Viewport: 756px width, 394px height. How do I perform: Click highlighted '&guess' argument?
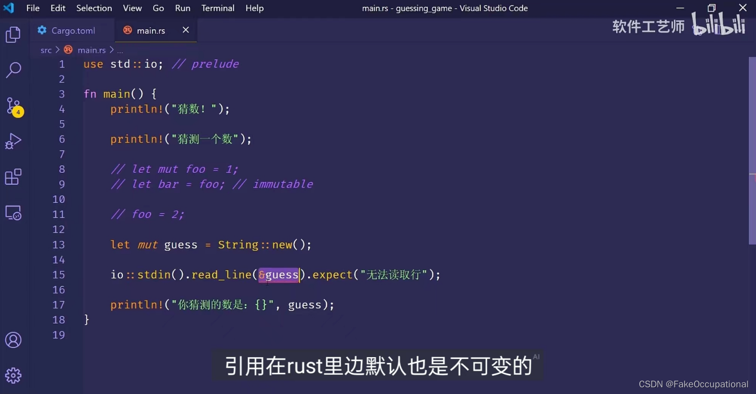click(x=279, y=275)
